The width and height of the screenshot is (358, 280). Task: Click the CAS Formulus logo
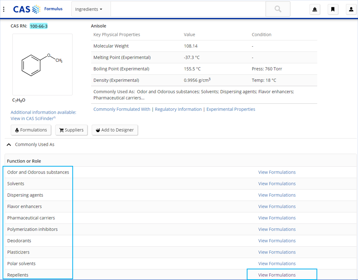click(x=38, y=9)
